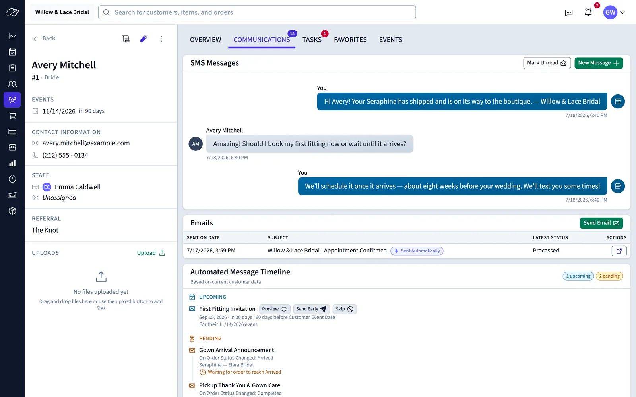Click the app logo in the corner
This screenshot has height=397, width=636.
[x=12, y=12]
